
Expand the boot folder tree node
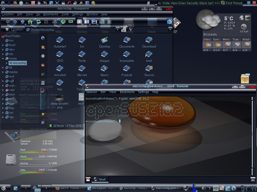[3, 45]
